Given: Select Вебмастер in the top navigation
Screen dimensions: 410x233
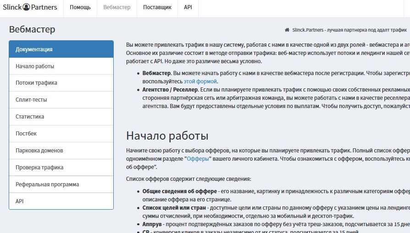Looking at the screenshot, I should coord(117,7).
